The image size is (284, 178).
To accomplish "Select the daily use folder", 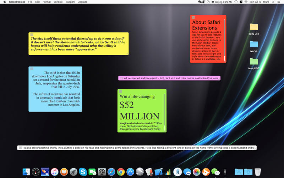I will click(254, 29).
